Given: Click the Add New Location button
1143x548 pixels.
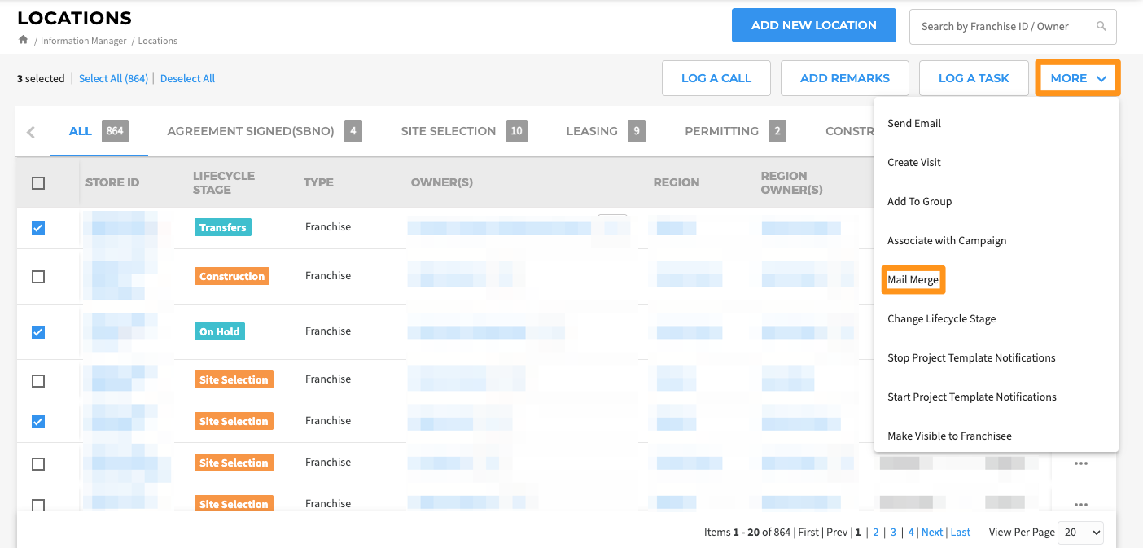Looking at the screenshot, I should coord(813,25).
